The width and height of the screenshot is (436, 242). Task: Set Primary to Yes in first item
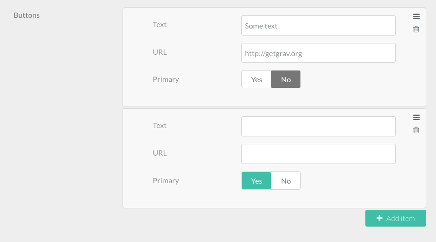click(x=256, y=79)
